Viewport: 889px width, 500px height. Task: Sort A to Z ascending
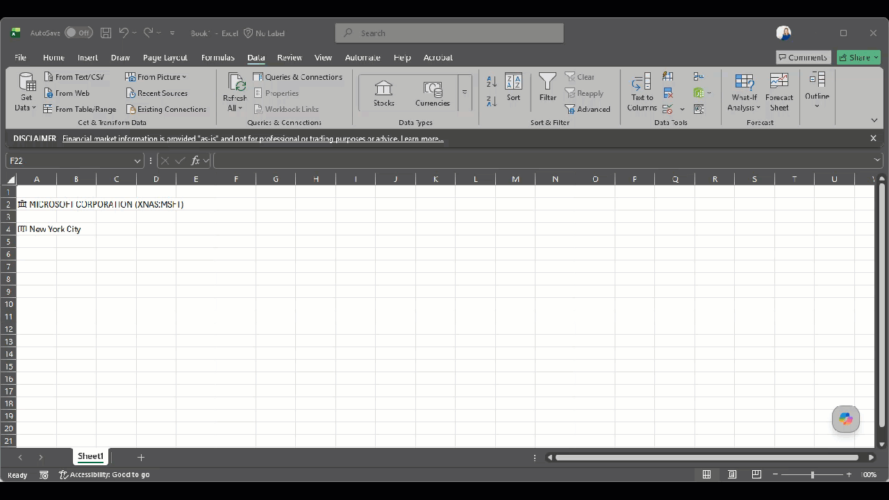tap(492, 81)
